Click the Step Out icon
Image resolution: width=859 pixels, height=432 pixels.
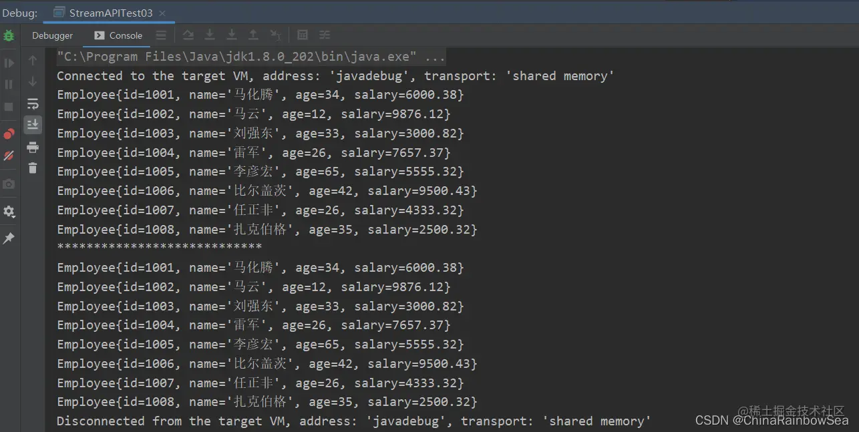tap(253, 35)
